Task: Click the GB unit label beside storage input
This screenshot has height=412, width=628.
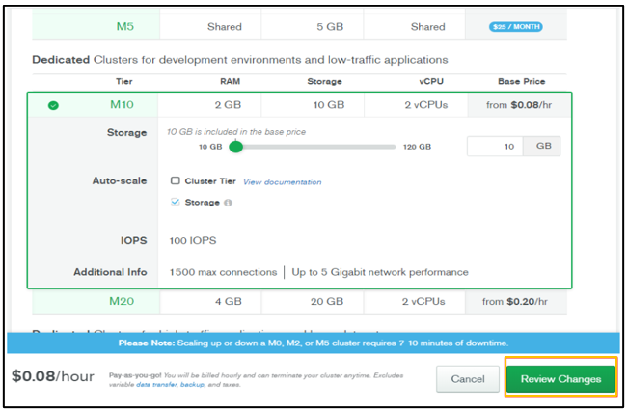Action: click(x=541, y=147)
